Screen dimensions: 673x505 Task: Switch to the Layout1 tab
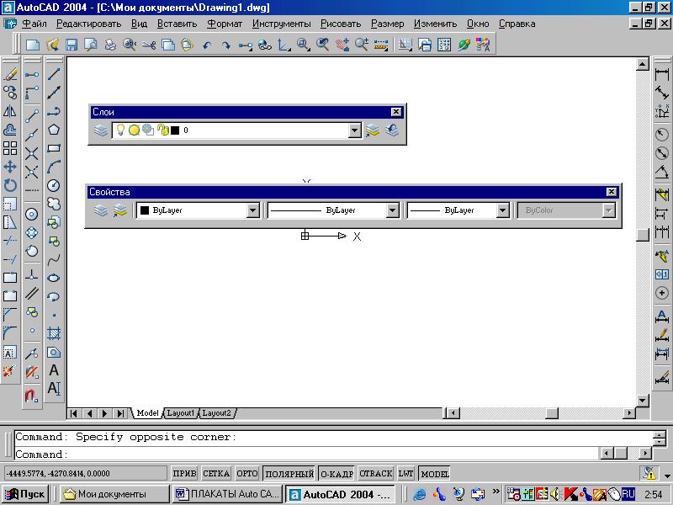tap(180, 413)
